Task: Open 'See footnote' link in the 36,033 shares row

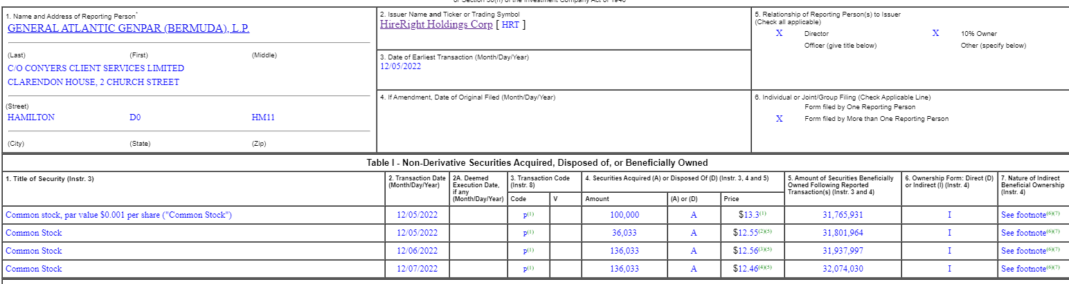Action: (x=1030, y=233)
